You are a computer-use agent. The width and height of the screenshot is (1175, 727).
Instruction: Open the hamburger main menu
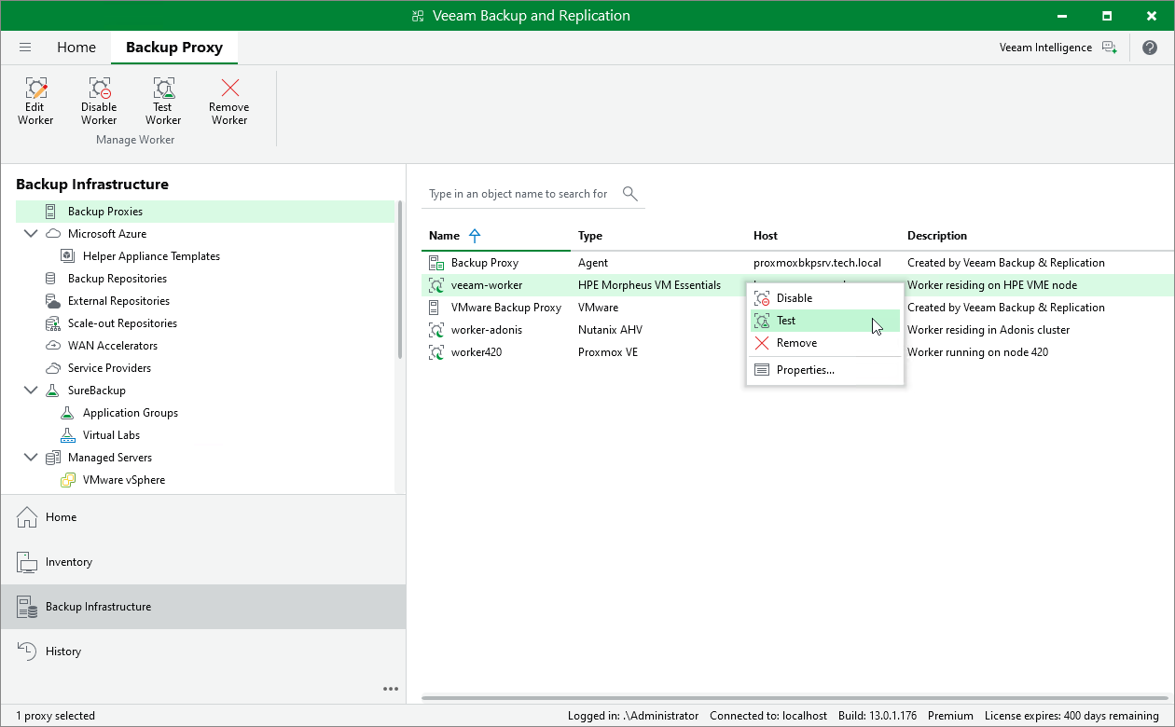(25, 48)
